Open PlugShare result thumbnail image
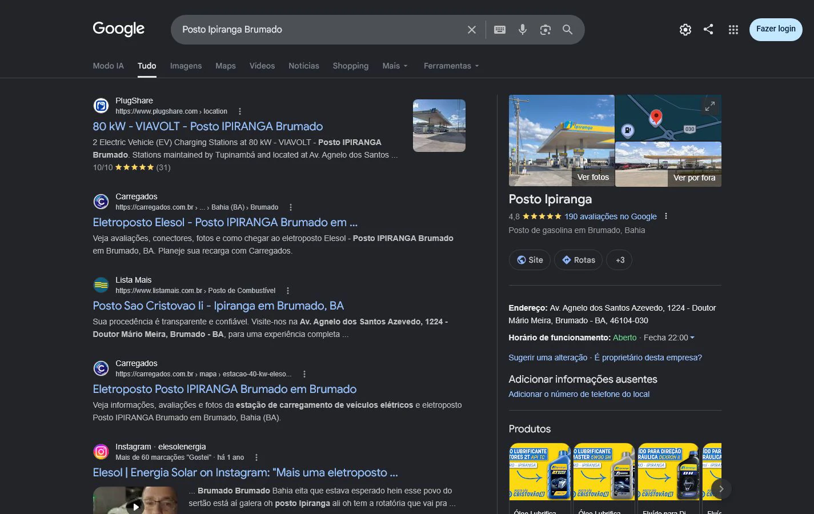The image size is (814, 514). tap(439, 126)
